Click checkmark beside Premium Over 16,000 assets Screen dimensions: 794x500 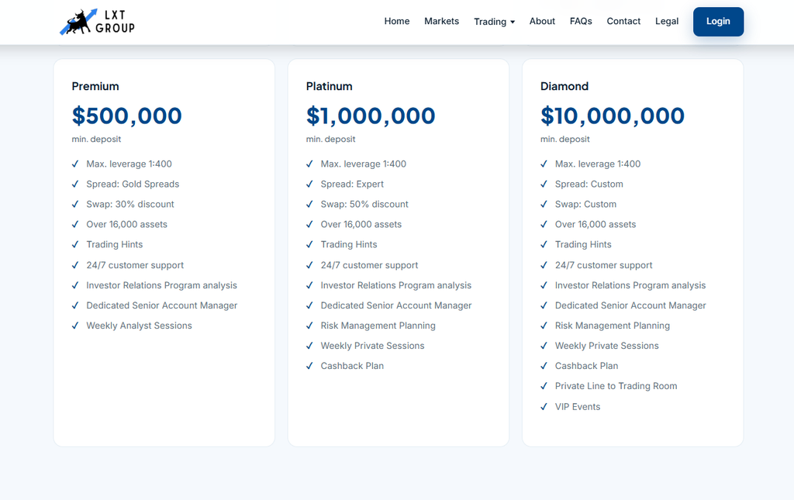coord(75,224)
